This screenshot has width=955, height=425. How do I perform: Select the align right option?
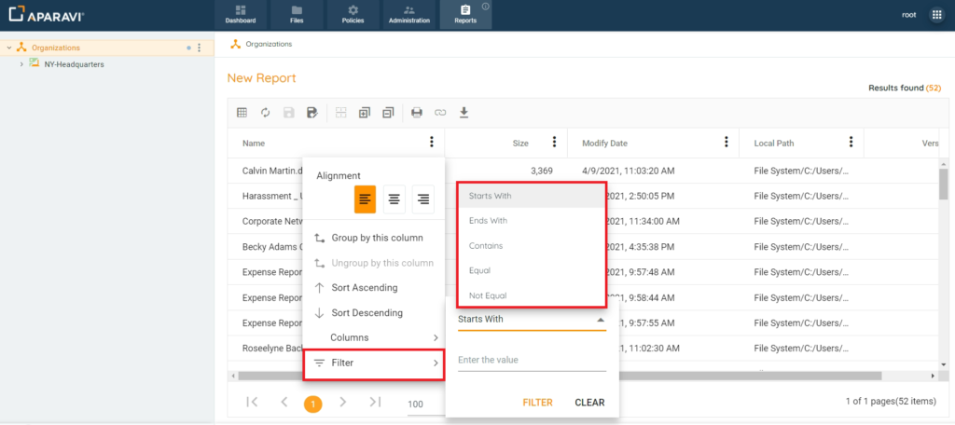[423, 199]
